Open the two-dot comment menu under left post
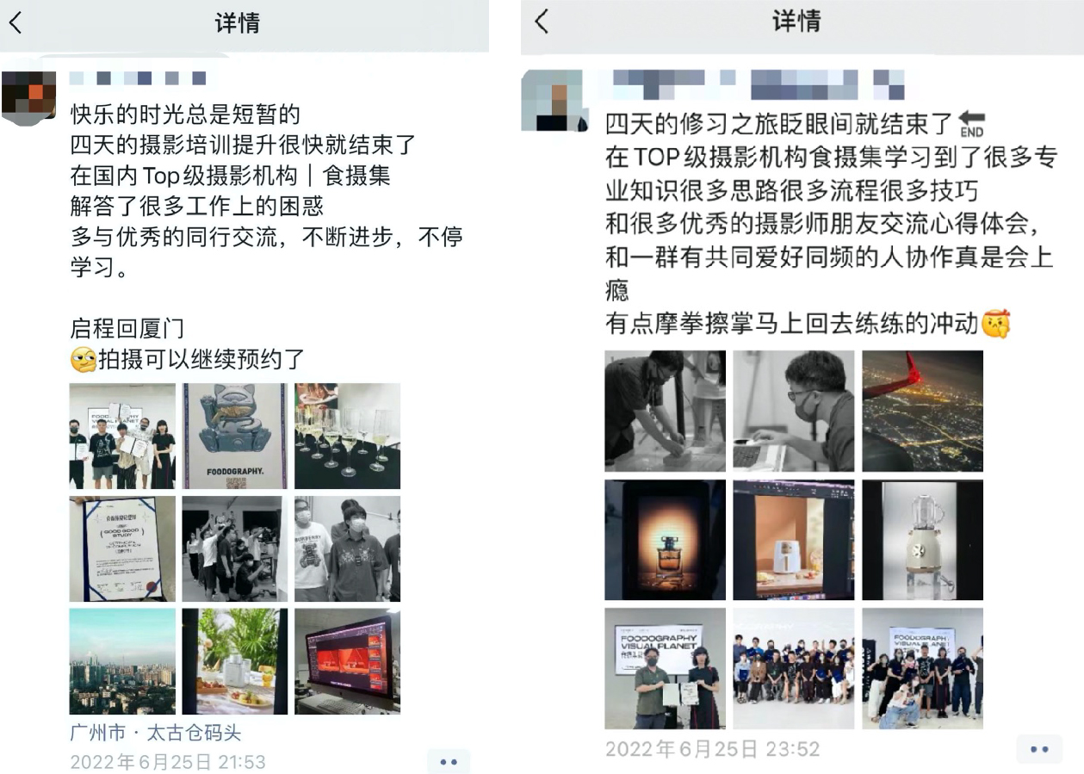The height and width of the screenshot is (774, 1084). tap(449, 762)
